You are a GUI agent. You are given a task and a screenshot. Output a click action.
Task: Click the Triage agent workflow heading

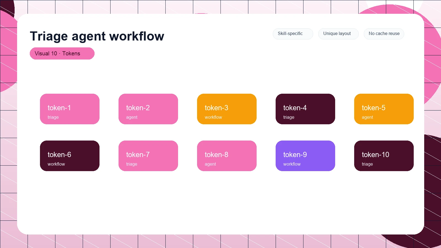(97, 36)
